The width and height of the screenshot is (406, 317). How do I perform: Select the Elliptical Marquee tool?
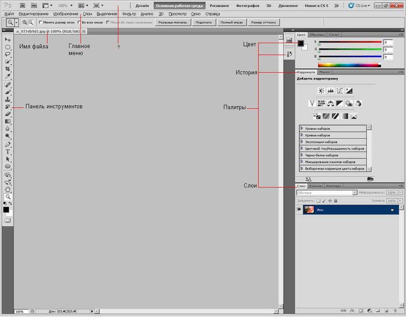click(8, 47)
